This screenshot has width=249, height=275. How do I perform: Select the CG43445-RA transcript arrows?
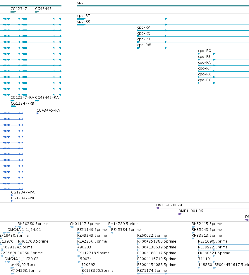click(x=37, y=101)
